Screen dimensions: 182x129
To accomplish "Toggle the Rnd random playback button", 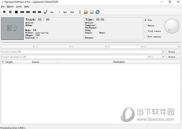I will 72,12.
